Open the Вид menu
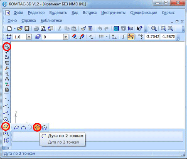 click(75, 13)
